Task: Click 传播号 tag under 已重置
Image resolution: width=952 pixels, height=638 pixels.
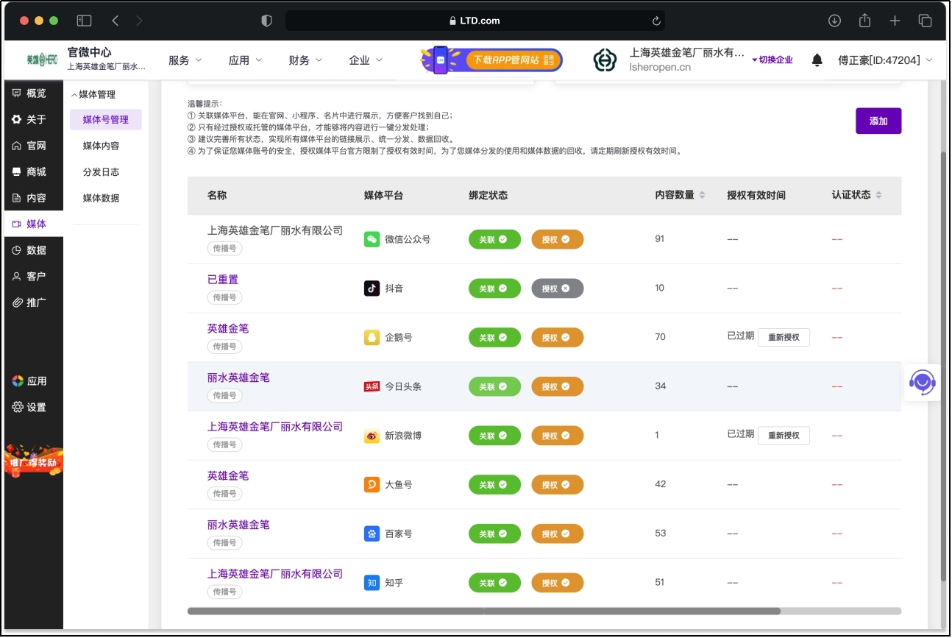Action: coord(224,297)
